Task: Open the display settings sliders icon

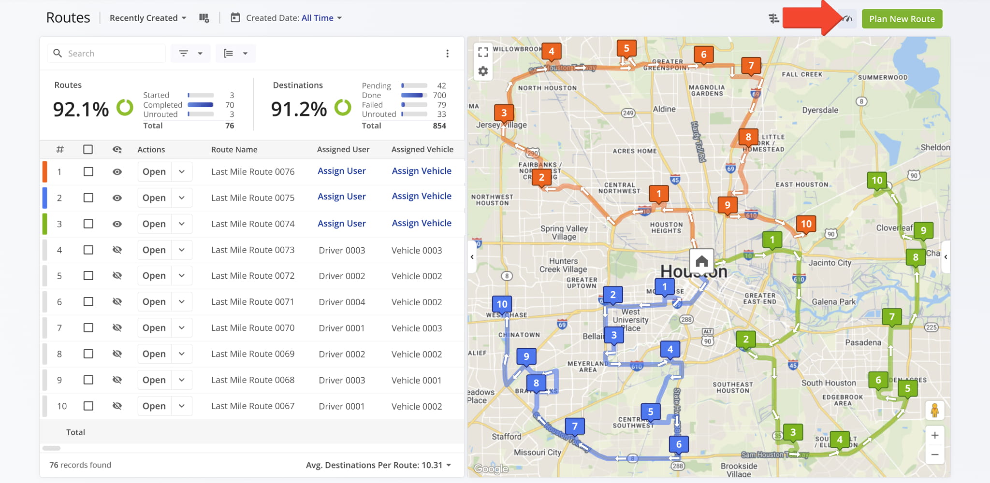Action: (x=773, y=19)
